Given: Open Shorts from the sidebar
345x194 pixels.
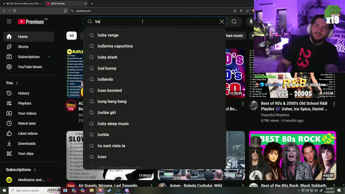Looking at the screenshot, I should point(29,47).
